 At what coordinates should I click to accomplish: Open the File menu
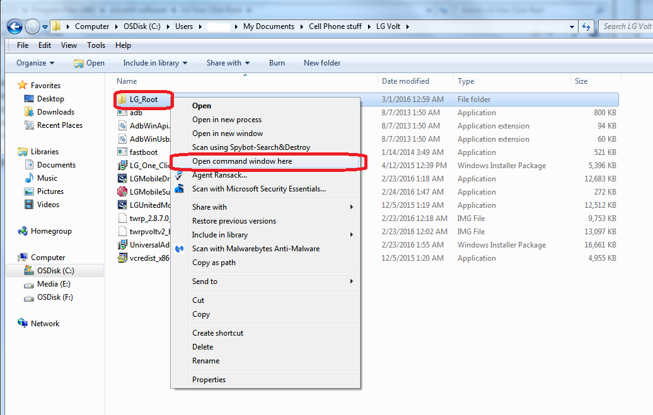pos(23,45)
